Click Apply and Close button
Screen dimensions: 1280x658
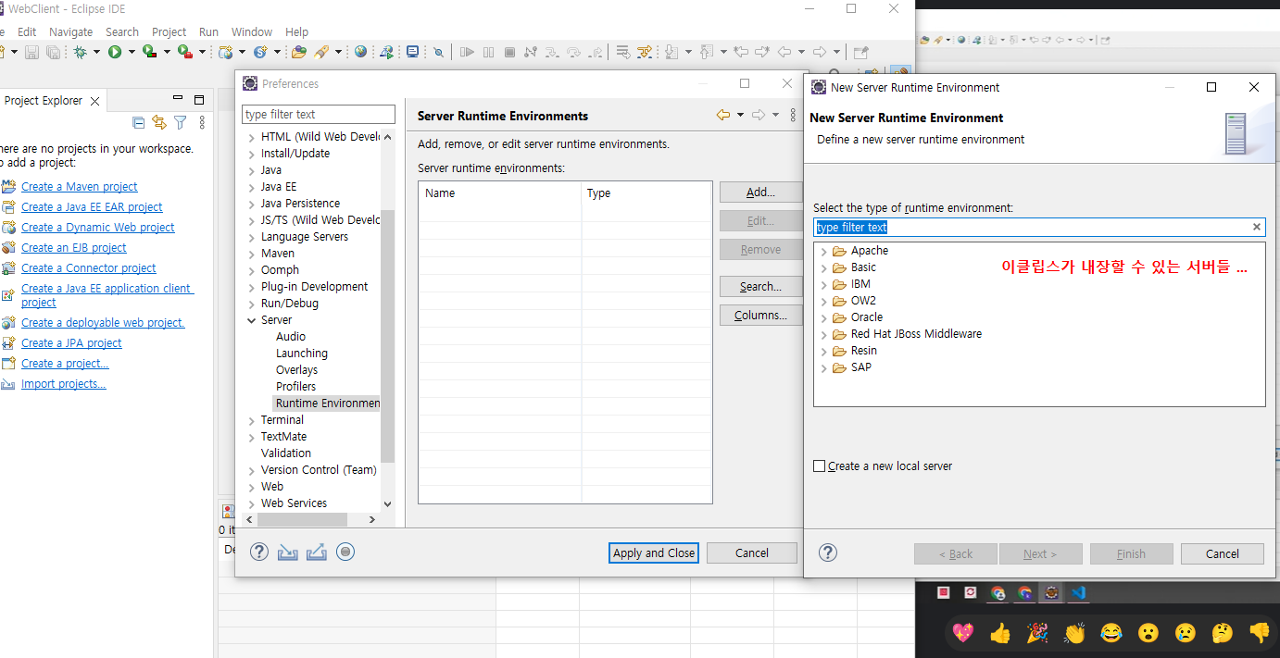(654, 552)
